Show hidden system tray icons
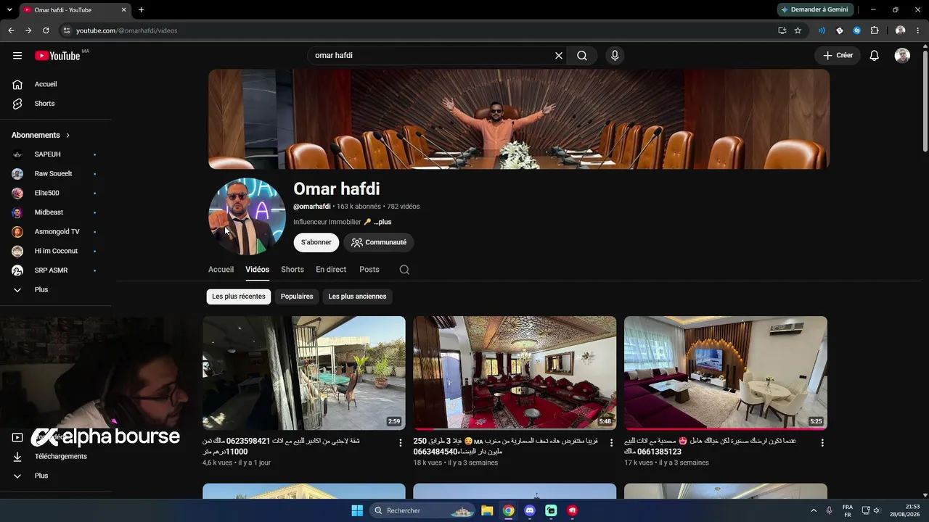Viewport: 929px width, 522px height. (814, 510)
